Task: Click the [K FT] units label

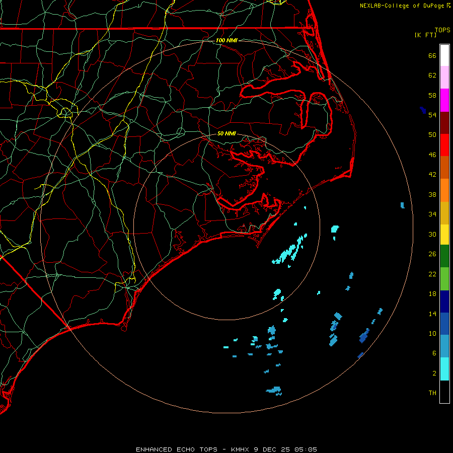Action: (x=425, y=35)
